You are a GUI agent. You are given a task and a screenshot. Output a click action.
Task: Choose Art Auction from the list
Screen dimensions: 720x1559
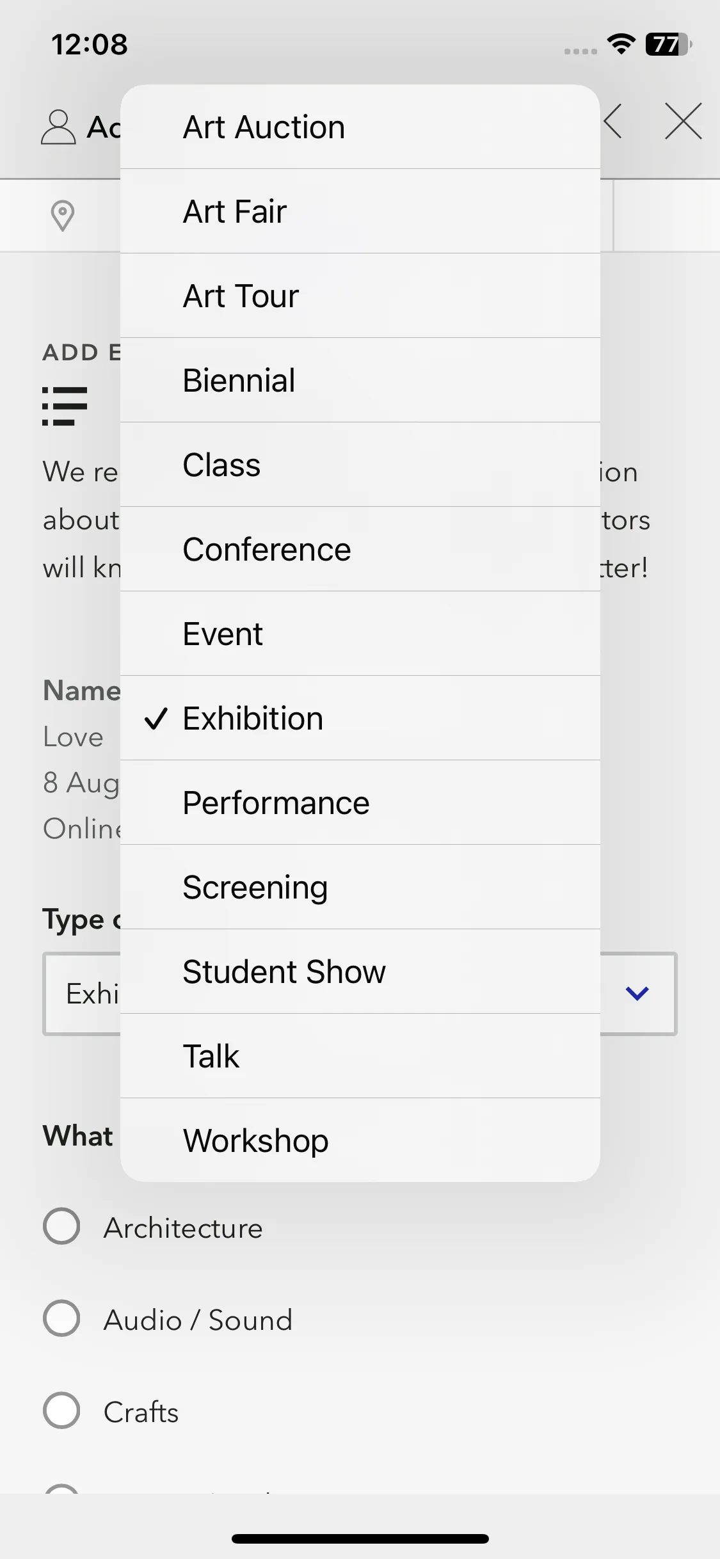[x=360, y=127]
